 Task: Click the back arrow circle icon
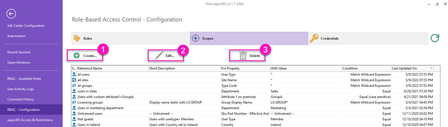coord(11,14)
